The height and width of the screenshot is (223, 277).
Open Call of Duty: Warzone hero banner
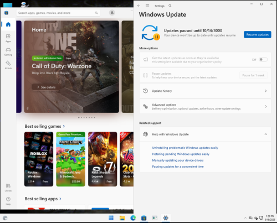pos(71,66)
